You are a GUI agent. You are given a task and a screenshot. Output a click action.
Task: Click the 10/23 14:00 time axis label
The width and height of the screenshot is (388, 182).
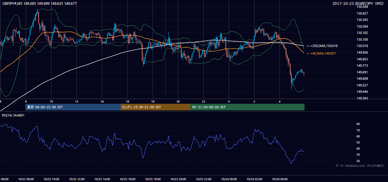coord(102,179)
